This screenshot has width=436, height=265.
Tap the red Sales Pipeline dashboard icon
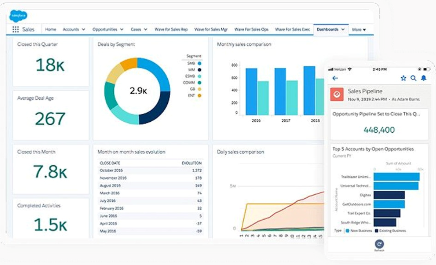click(337, 94)
